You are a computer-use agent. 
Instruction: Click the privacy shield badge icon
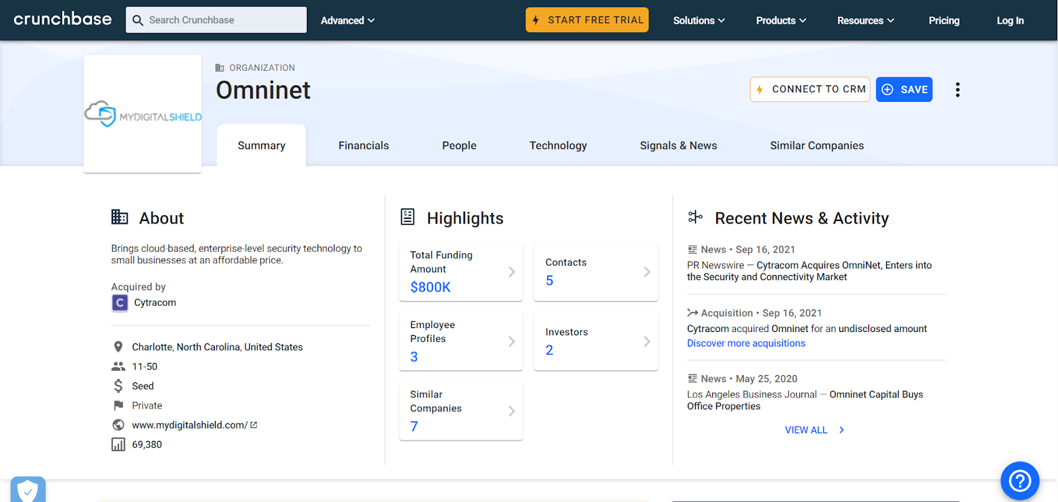click(x=28, y=489)
